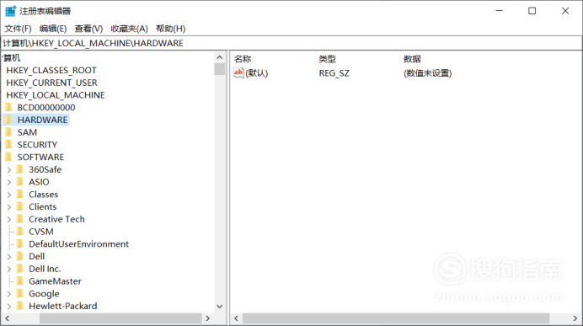This screenshot has width=583, height=326.
Task: Open the 文件(F) menu
Action: click(x=18, y=29)
